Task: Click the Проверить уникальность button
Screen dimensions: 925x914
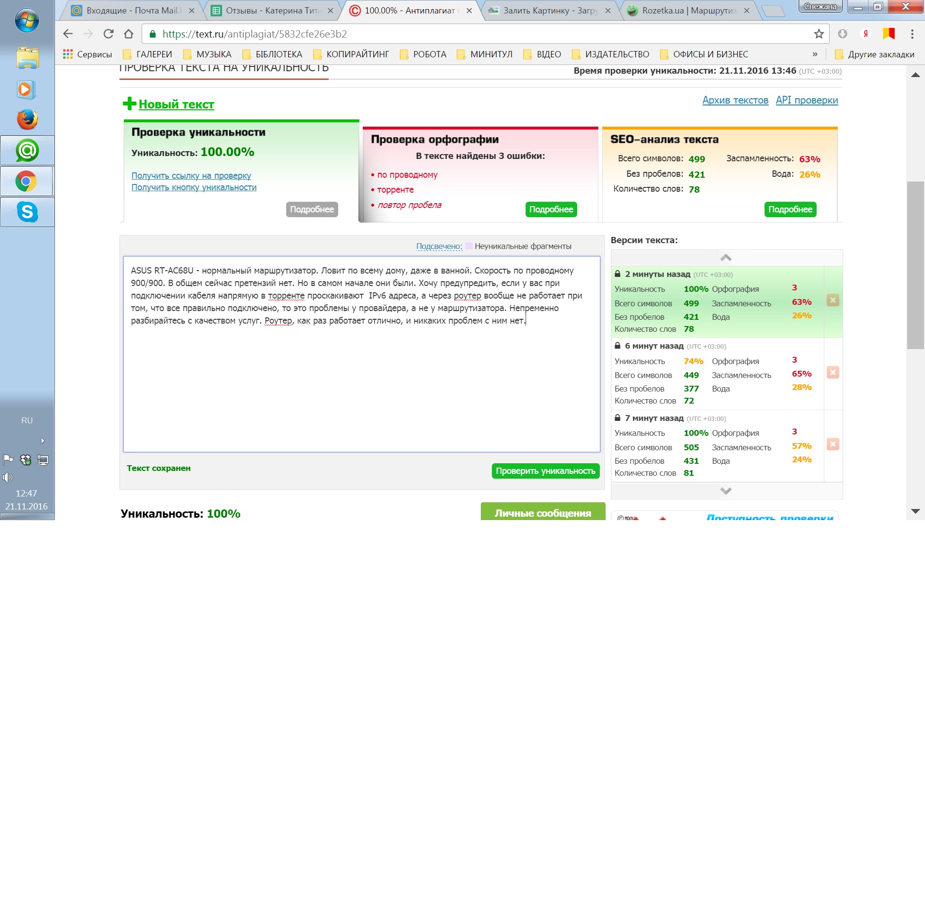Action: pos(545,470)
